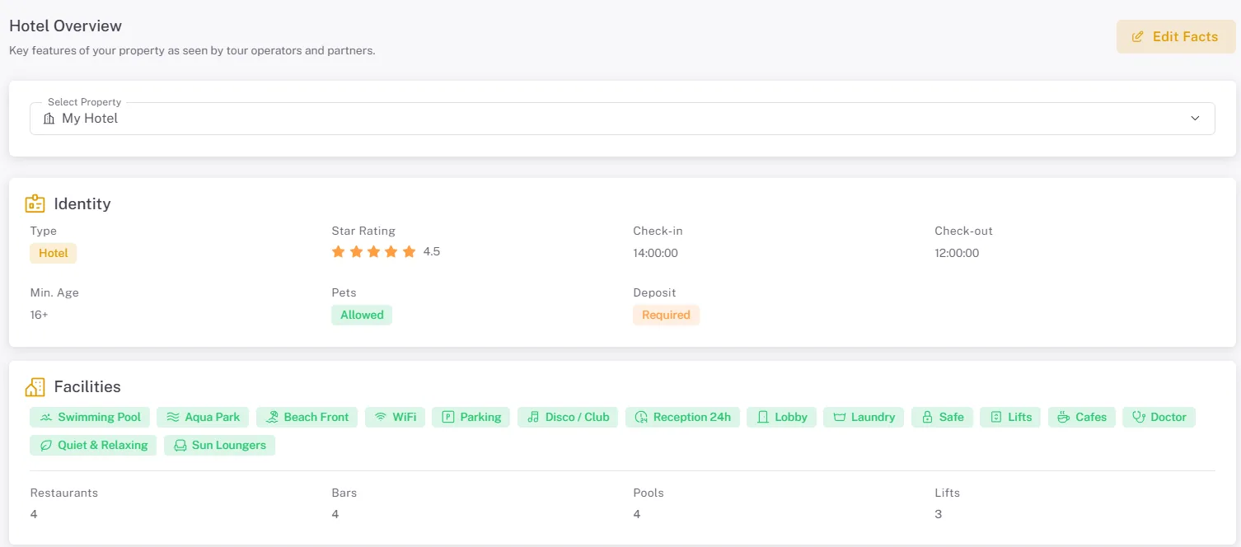Image resolution: width=1241 pixels, height=547 pixels.
Task: Click the Min. Age label
Action: 54,292
